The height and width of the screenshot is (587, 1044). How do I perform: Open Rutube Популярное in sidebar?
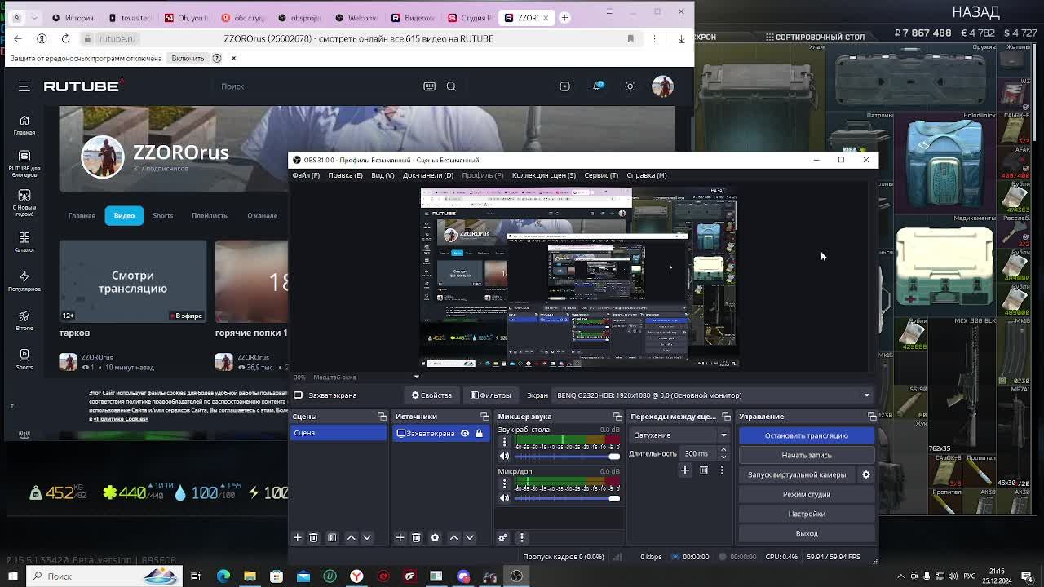[x=24, y=281]
